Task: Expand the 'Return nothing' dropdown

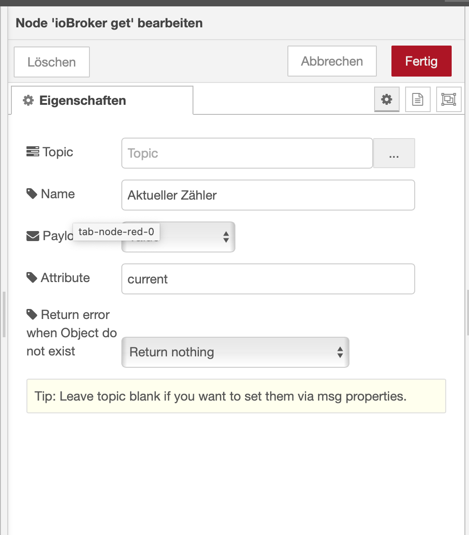Action: click(235, 352)
